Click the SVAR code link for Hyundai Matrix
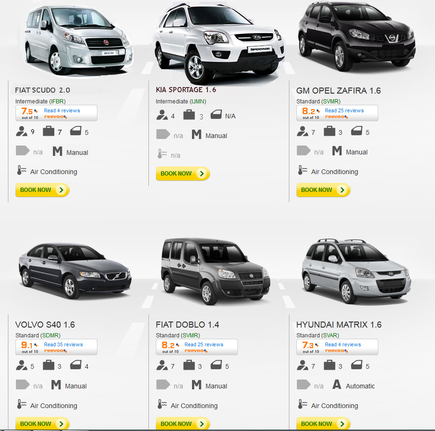This screenshot has height=431, width=435. click(x=331, y=336)
